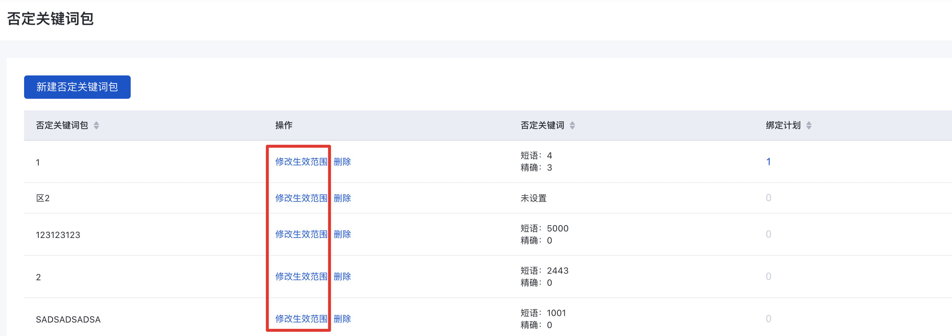Click the SADSADSADSA package name cell
This screenshot has width=952, height=336.
coord(68,319)
